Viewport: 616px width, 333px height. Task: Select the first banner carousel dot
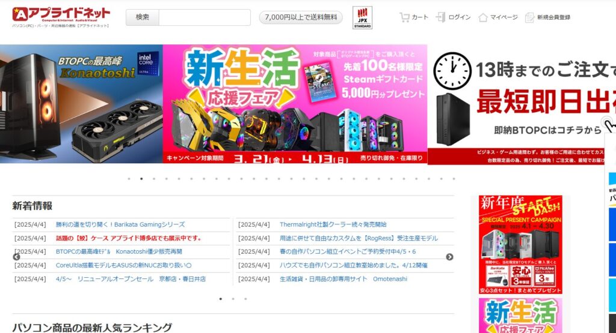coord(129,179)
